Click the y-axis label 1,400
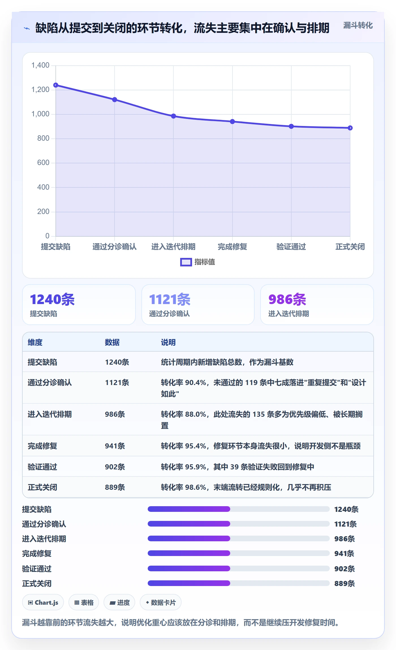The height and width of the screenshot is (650, 396). point(40,65)
